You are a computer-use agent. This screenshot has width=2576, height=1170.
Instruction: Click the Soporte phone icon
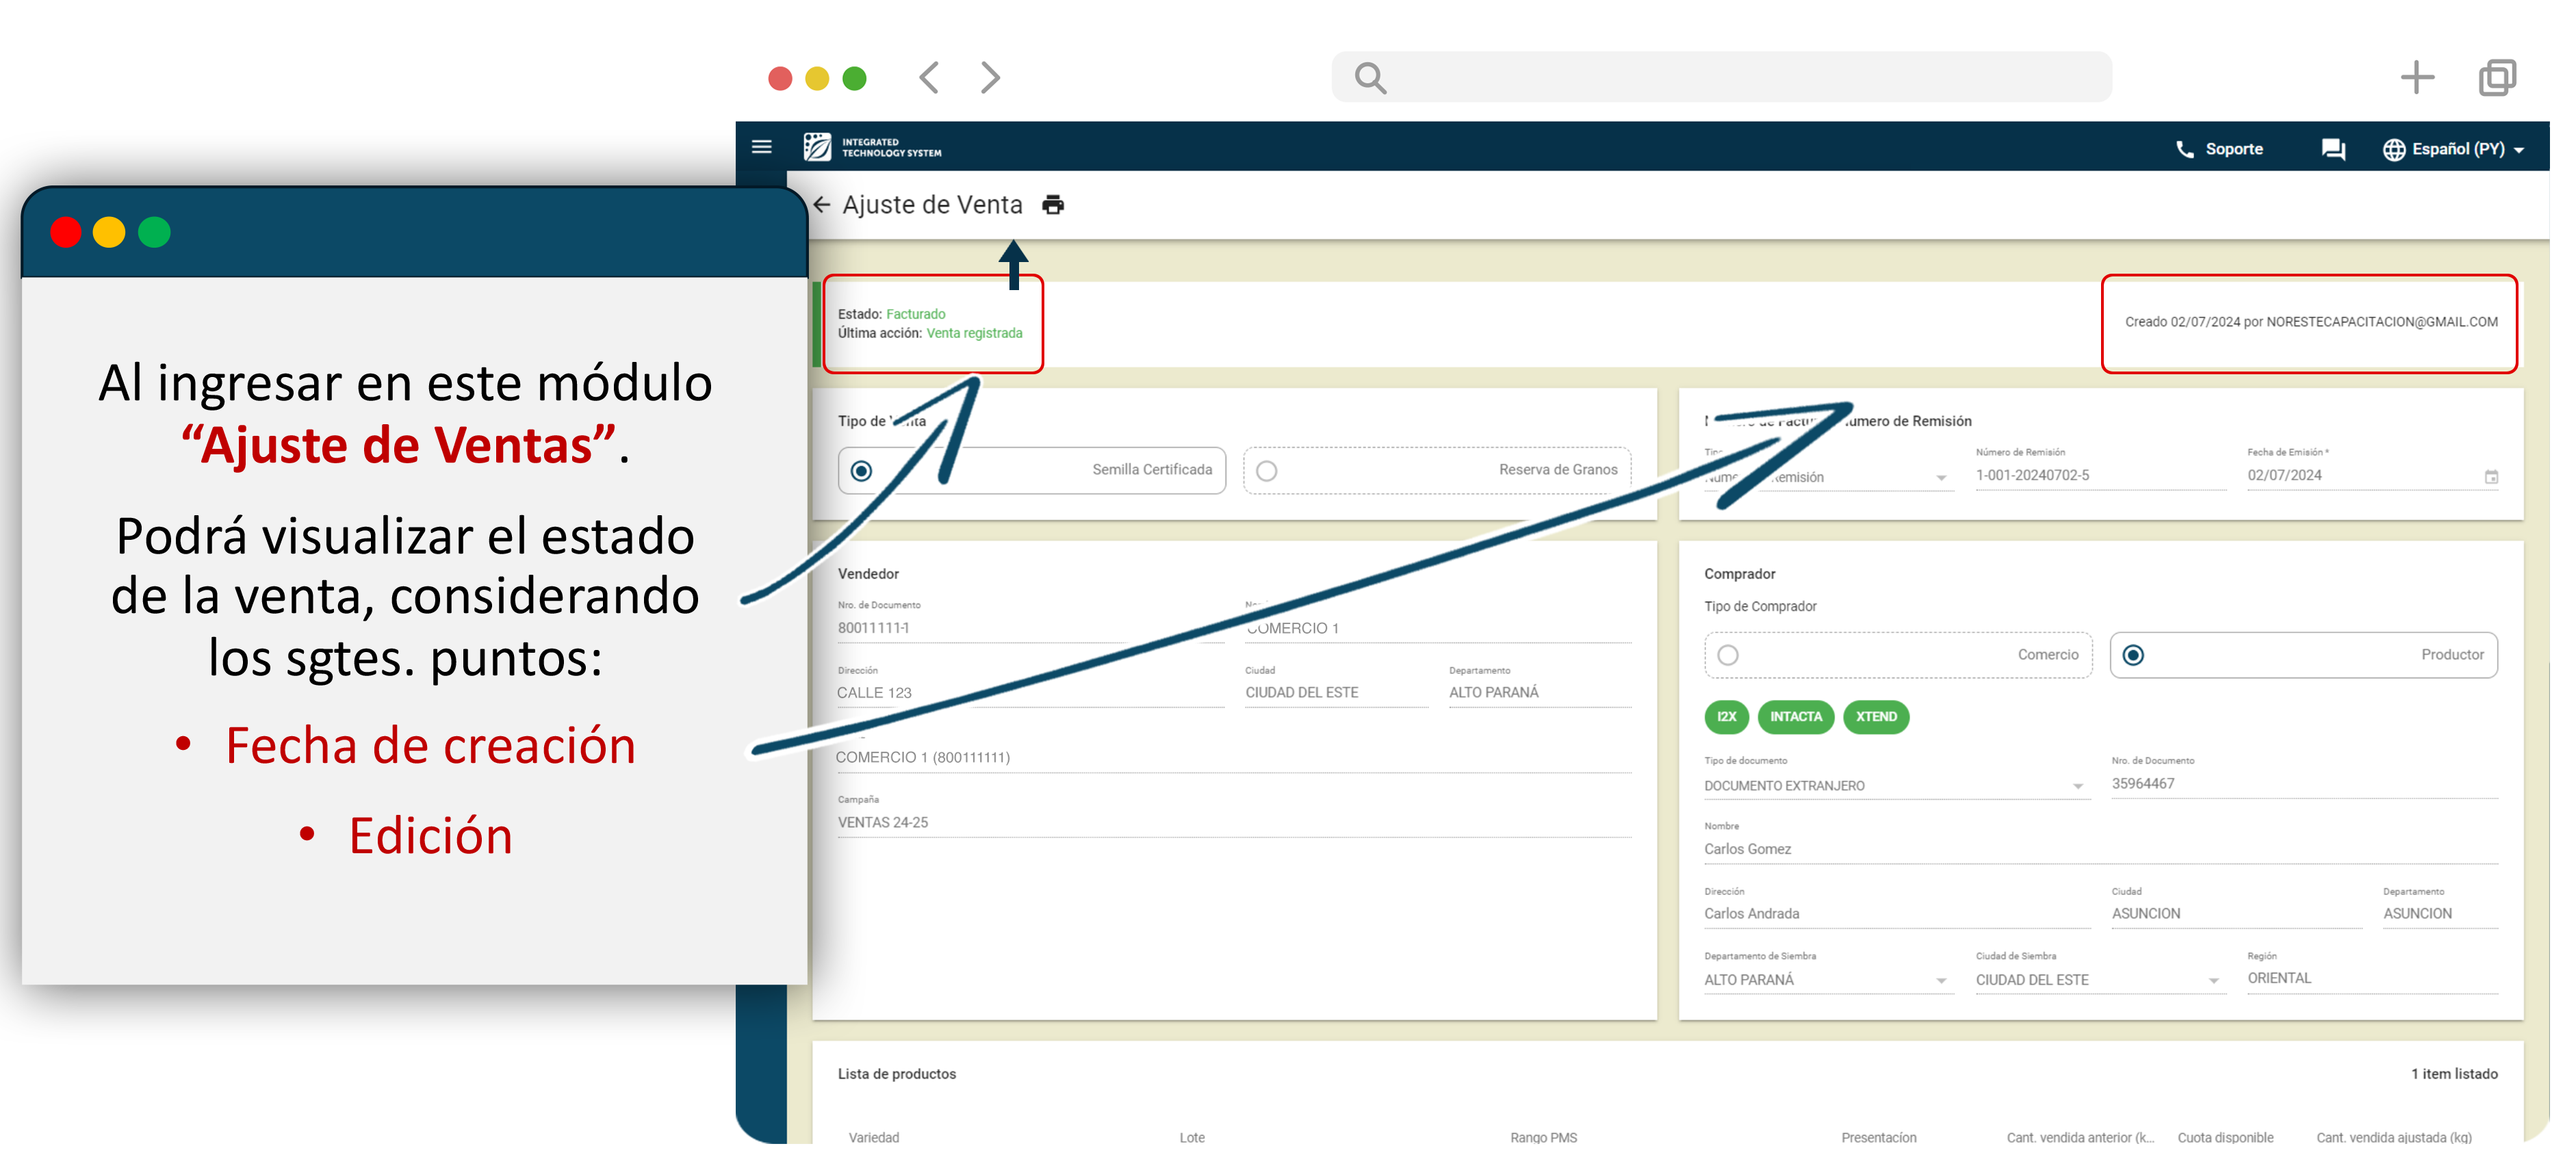2184,149
